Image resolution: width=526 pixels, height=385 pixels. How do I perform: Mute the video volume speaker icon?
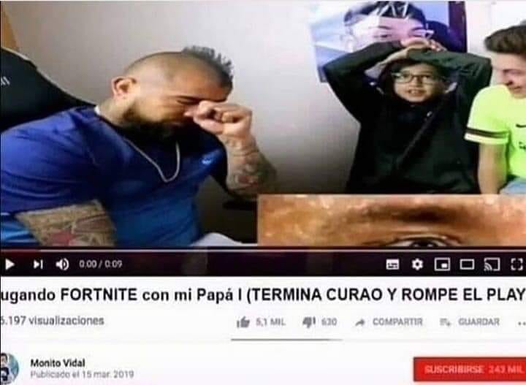click(x=62, y=264)
